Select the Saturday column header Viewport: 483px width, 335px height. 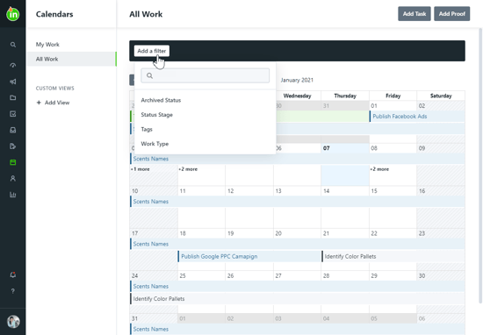pos(441,96)
